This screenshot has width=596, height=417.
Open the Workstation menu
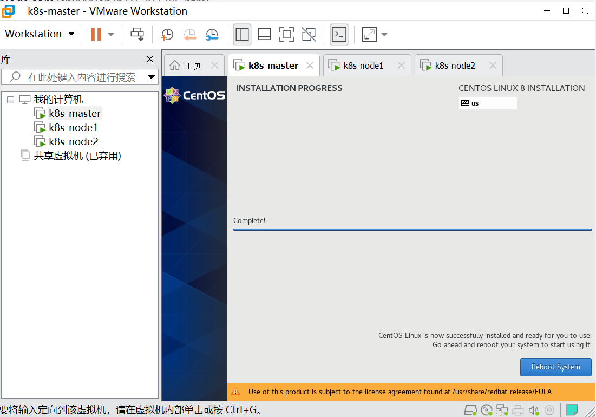(x=40, y=34)
